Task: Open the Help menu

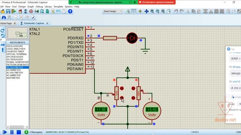Action: [77, 7]
